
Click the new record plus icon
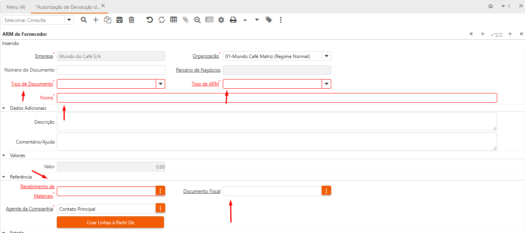[x=96, y=20]
